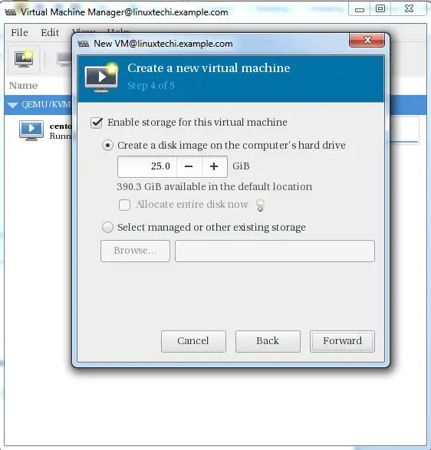Choose Select managed or other existing storage
The height and width of the screenshot is (450, 431).
107,227
